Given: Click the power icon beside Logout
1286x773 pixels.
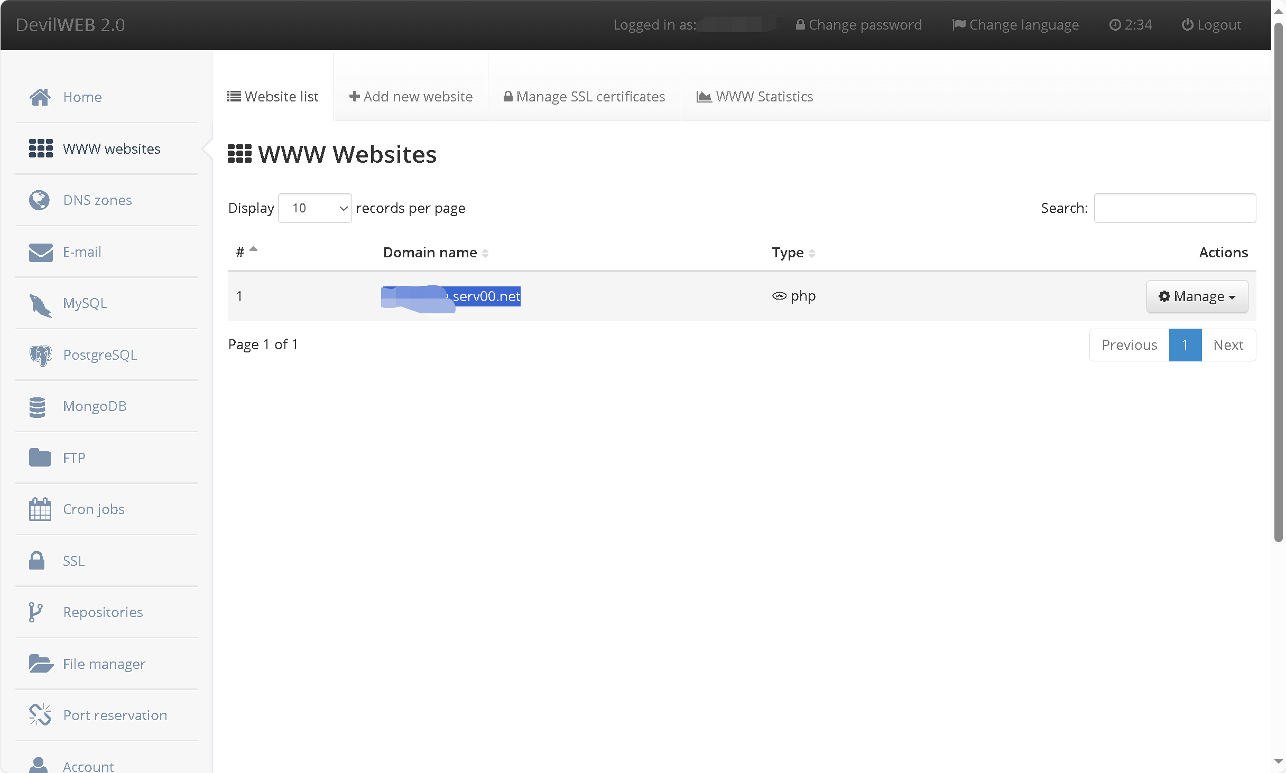Looking at the screenshot, I should point(1187,25).
